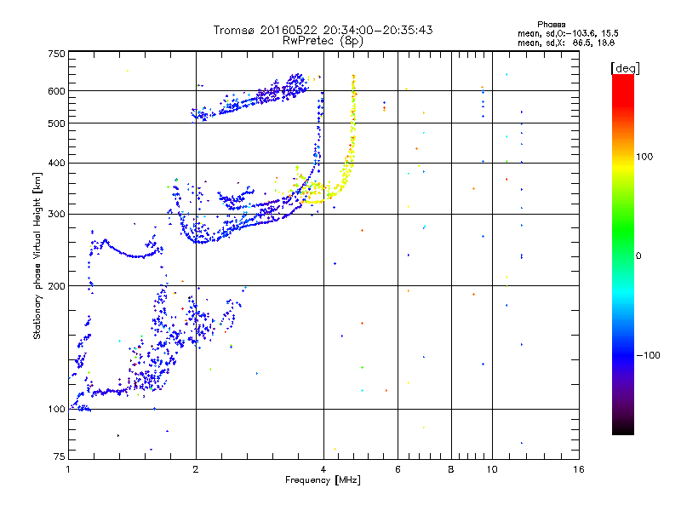The width and height of the screenshot is (681, 511).
Task: Select the 'mean, sd,O:-103.6, 15.5' line
Action: (x=568, y=33)
